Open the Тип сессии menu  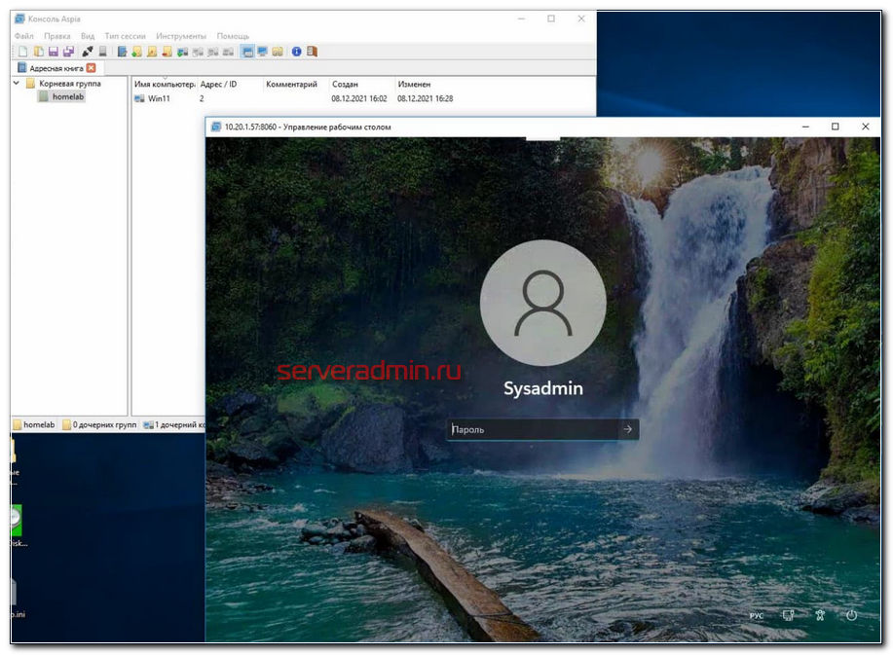pyautogui.click(x=125, y=36)
